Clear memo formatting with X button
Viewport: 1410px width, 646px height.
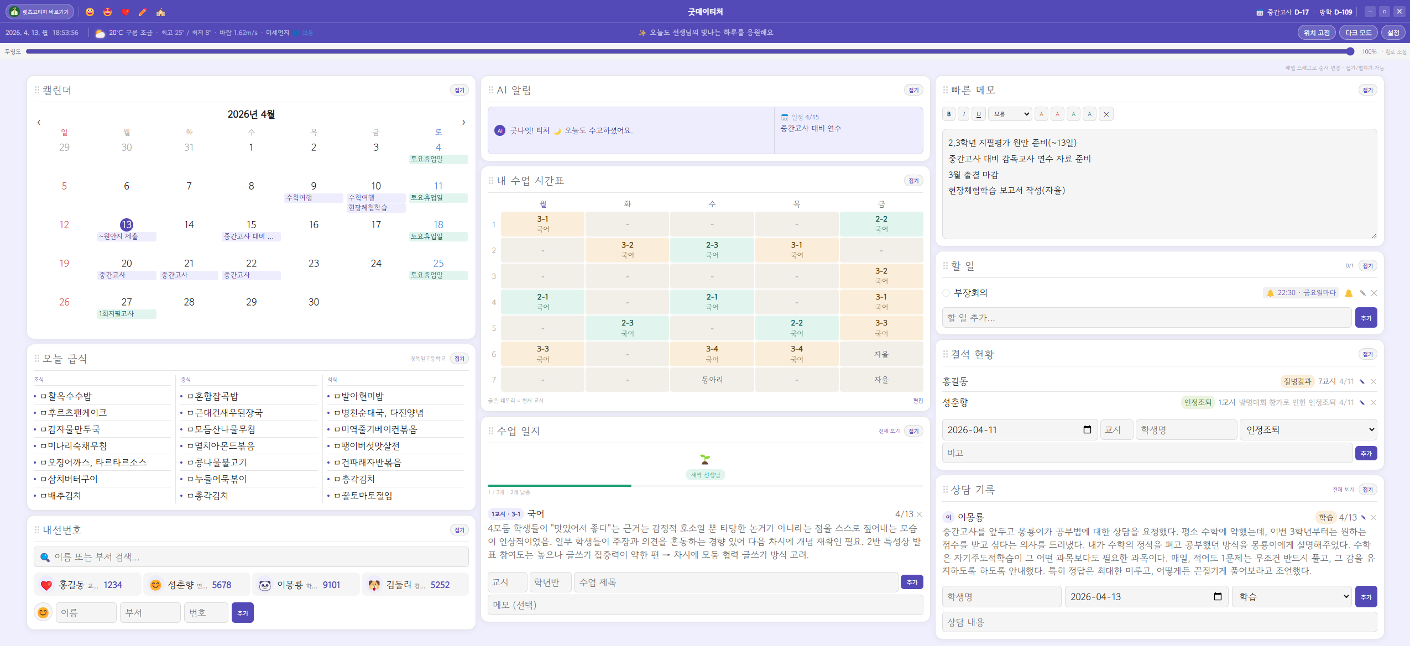pyautogui.click(x=1106, y=114)
